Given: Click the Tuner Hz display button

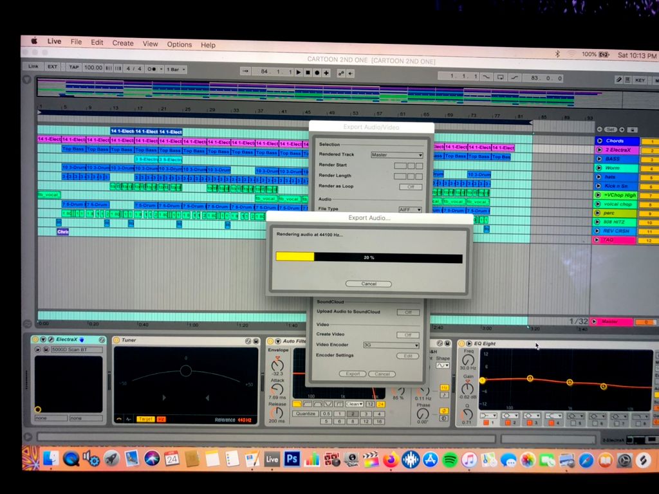Looking at the screenshot, I should [x=161, y=419].
